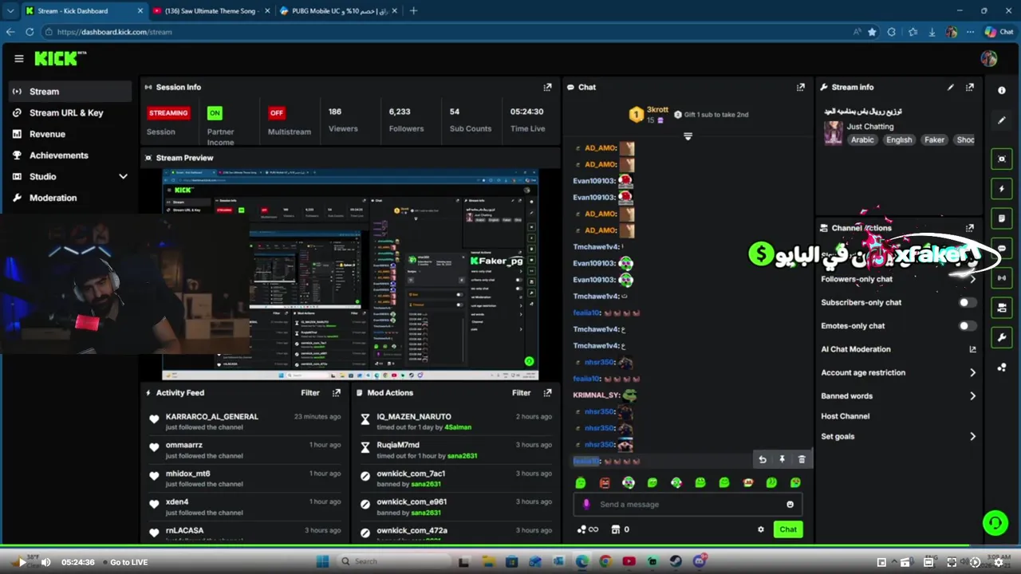Collapse the gift leaderboard above chat
This screenshot has width=1021, height=574.
tap(688, 136)
